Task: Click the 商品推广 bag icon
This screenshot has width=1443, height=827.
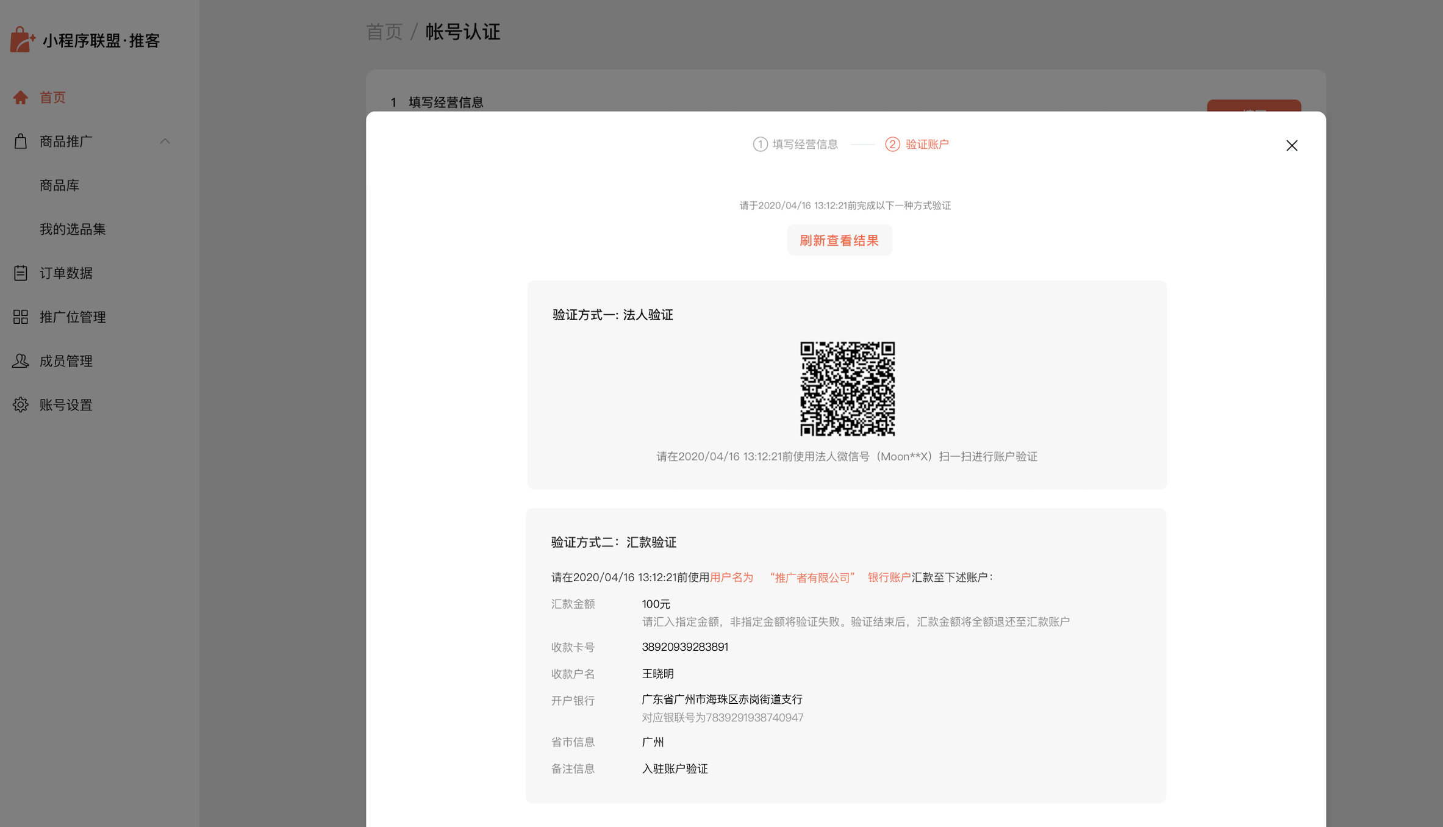Action: click(21, 141)
